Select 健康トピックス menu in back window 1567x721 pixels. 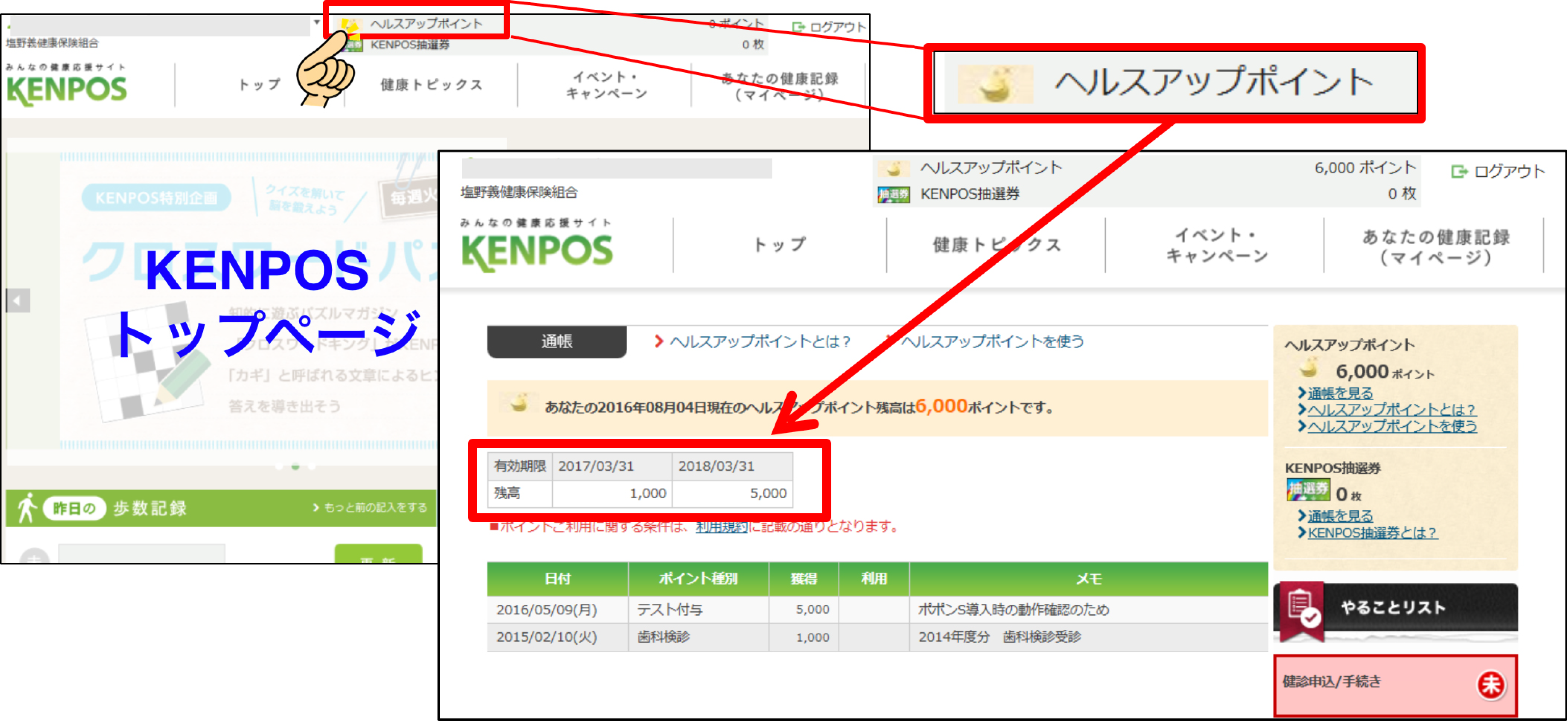(x=431, y=85)
